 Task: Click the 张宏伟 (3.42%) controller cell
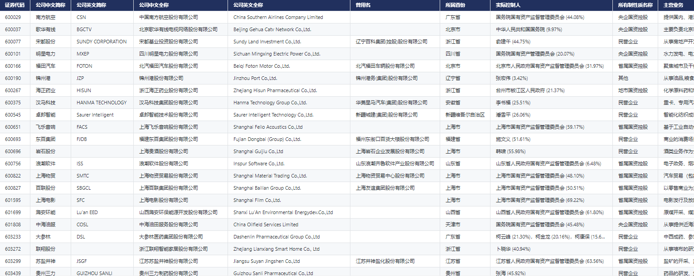[552, 78]
